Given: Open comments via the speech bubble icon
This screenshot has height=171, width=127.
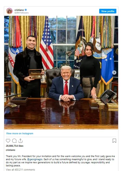Looking at the screenshot, I should 14,141.
